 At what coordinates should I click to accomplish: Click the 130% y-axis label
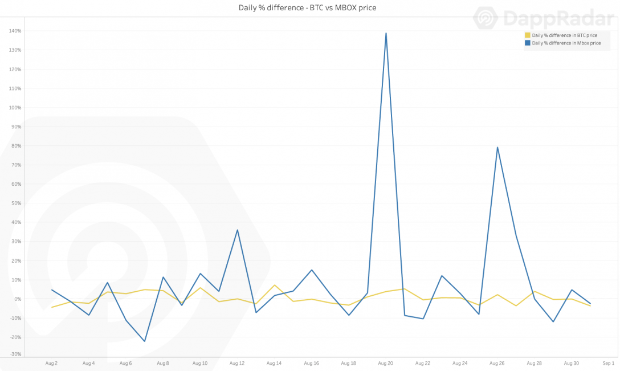[15, 50]
